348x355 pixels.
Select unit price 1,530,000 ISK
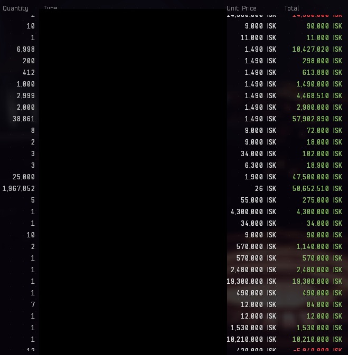253,328
